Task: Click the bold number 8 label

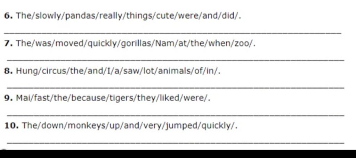Action: point(8,71)
